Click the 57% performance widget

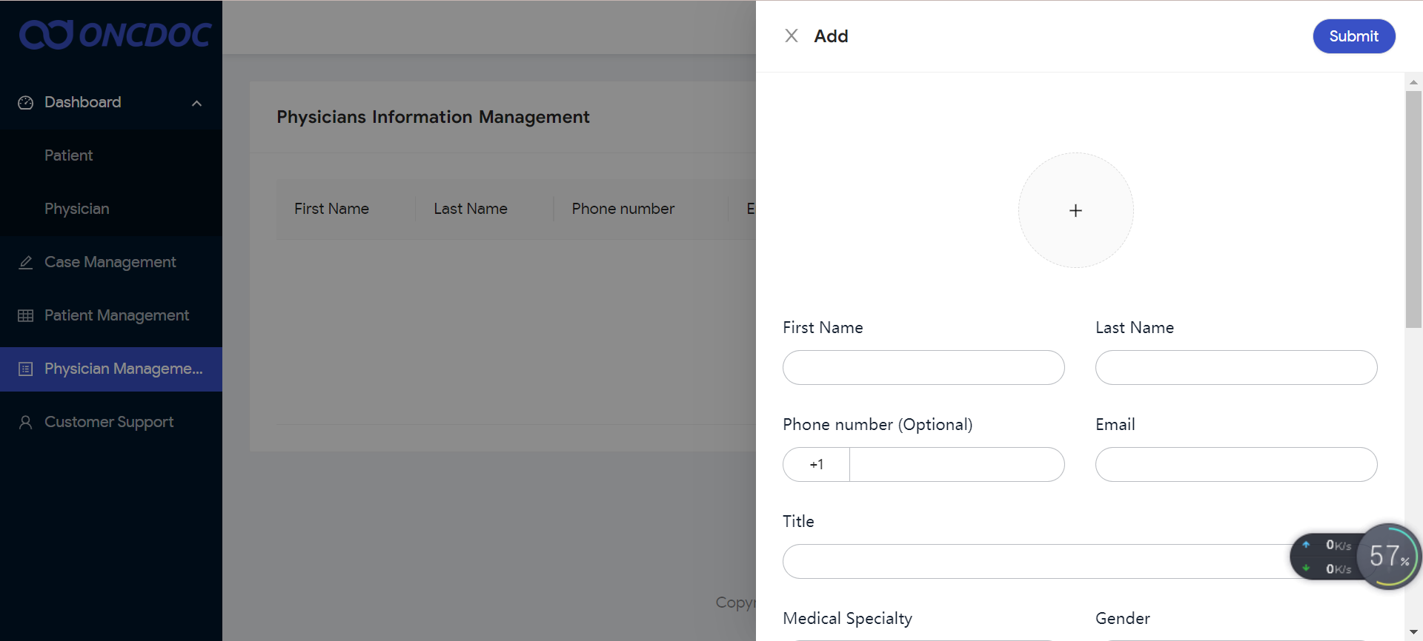point(1389,557)
